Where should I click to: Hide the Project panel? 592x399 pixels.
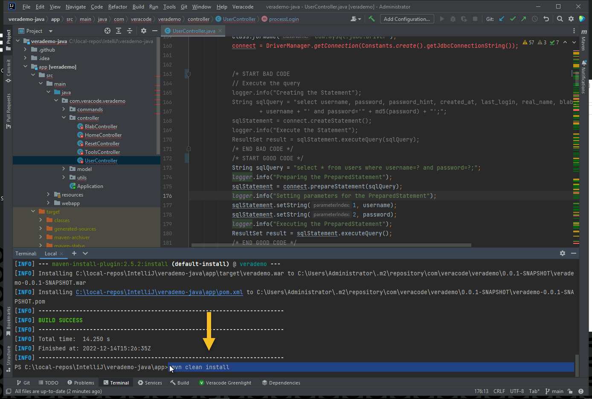pos(155,31)
